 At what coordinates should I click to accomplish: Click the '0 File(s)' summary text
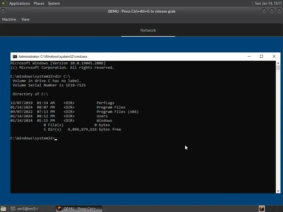(53, 125)
